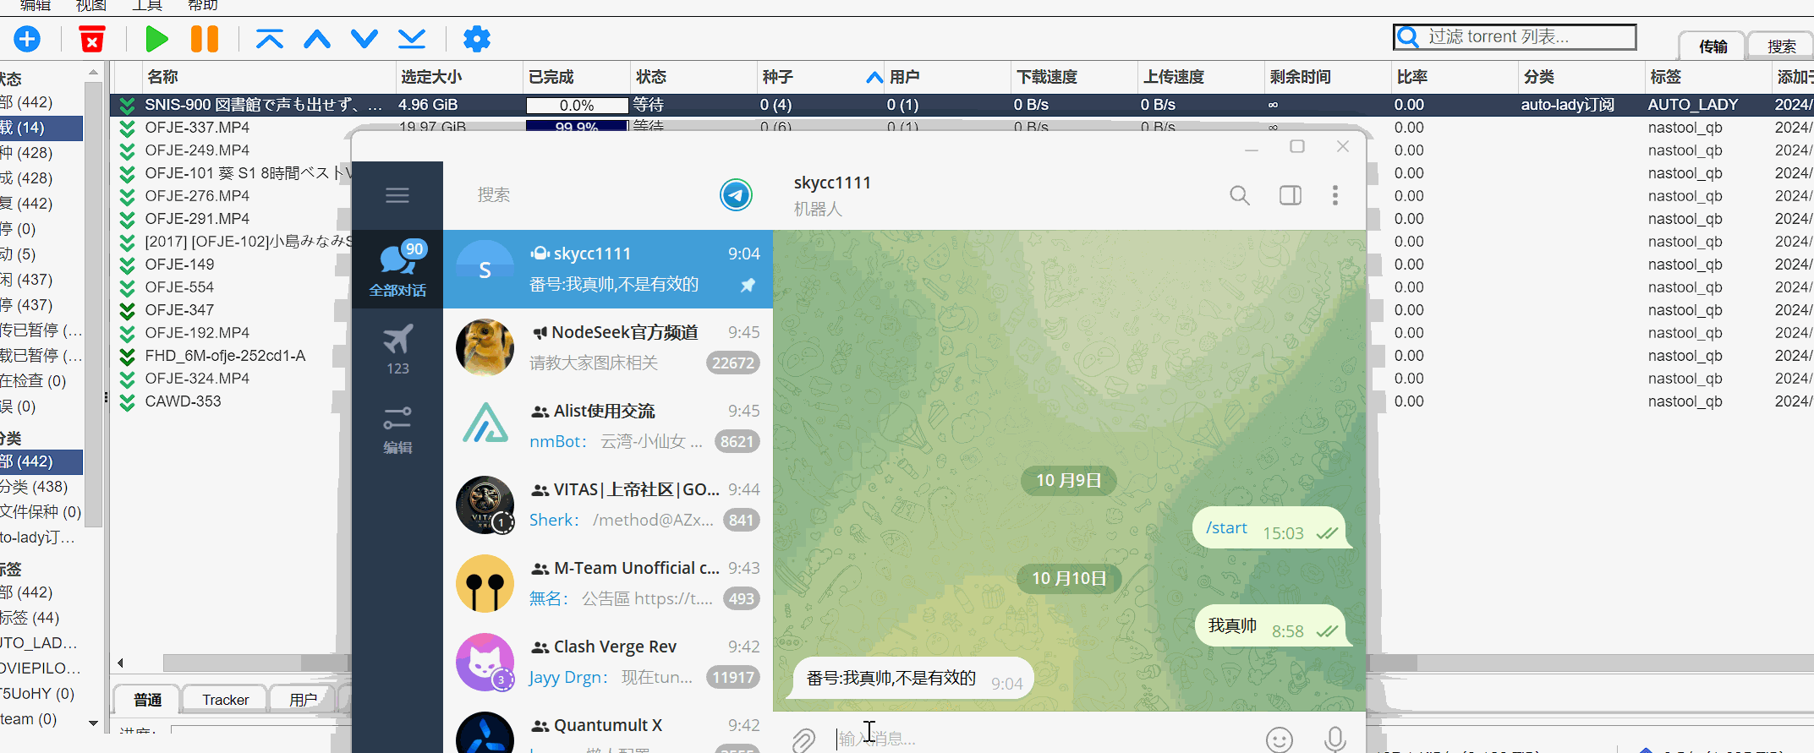Open the skycc1111 chat in list
This screenshot has width=1814, height=753.
608,269
